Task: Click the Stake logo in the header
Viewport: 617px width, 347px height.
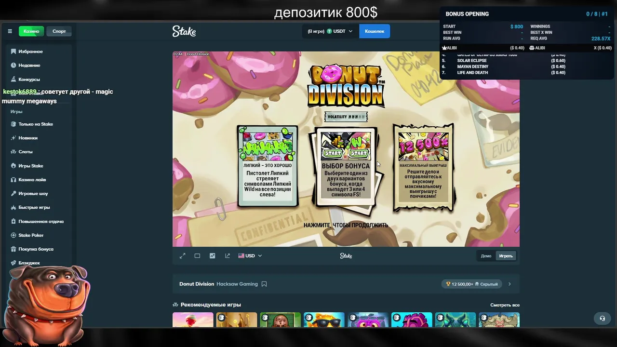Action: pyautogui.click(x=184, y=31)
